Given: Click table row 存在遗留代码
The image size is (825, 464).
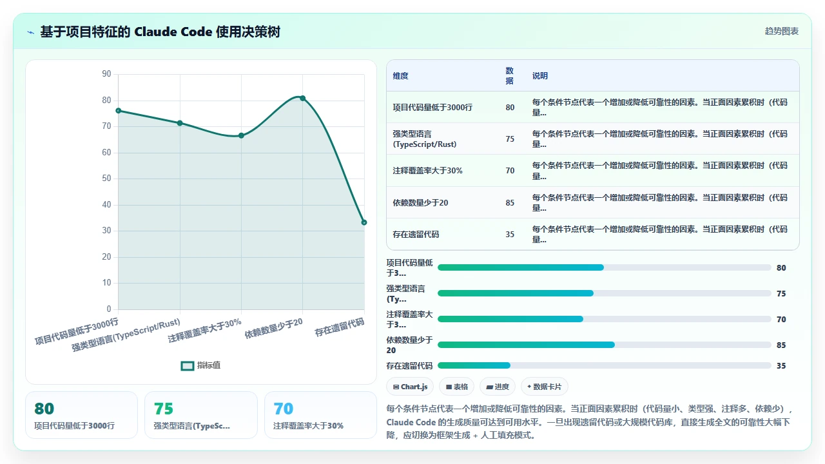Looking at the screenshot, I should click(x=592, y=234).
